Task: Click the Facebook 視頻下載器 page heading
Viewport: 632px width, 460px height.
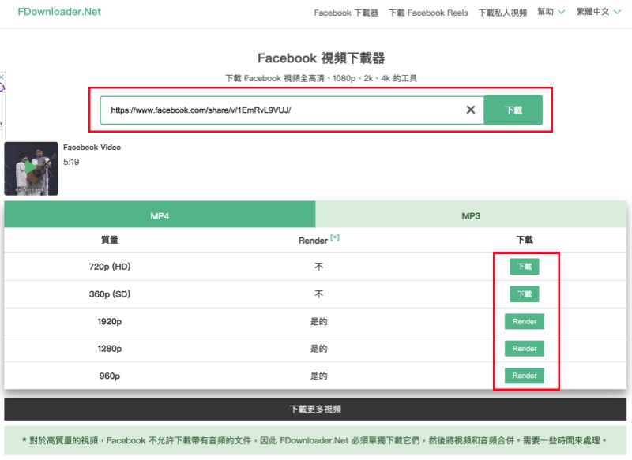Action: 321,58
